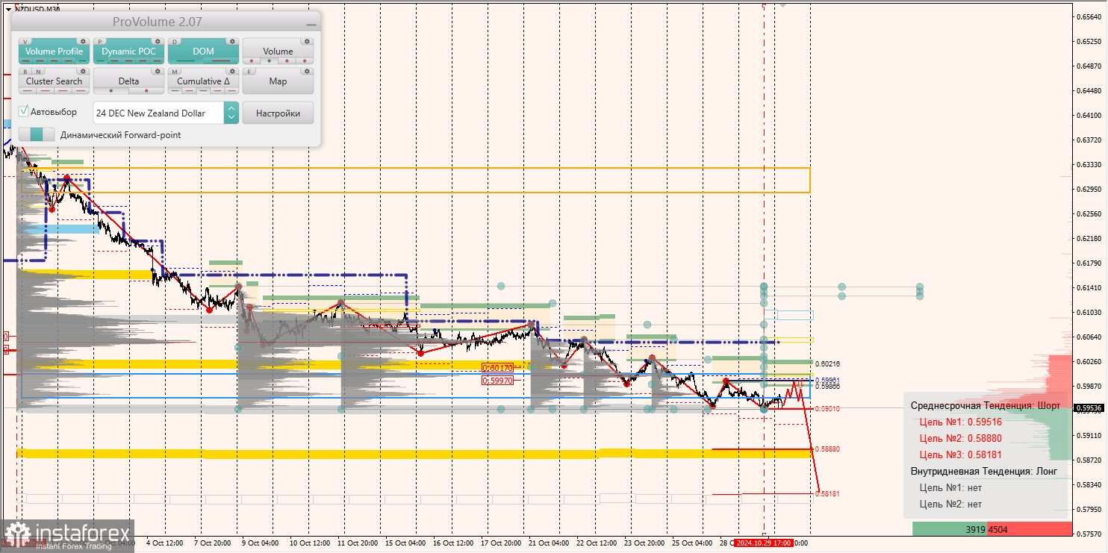1108x553 pixels.
Task: Open Volume Profile gear settings
Action: 83,41
